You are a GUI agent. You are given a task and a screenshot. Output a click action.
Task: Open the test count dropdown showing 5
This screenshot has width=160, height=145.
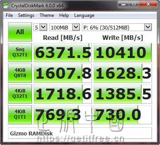pos(40,27)
